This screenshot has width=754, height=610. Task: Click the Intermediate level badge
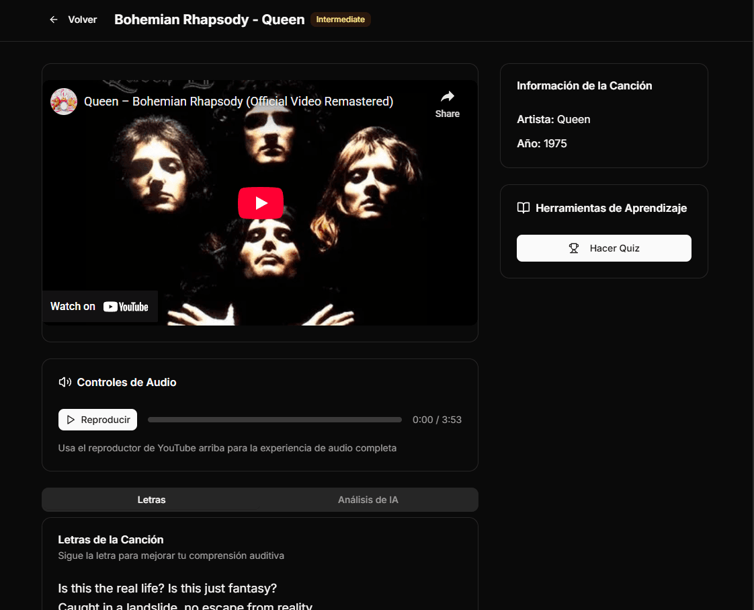pos(341,20)
